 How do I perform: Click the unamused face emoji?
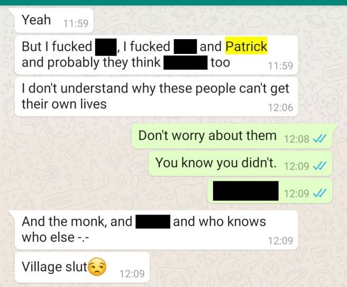[x=97, y=267]
